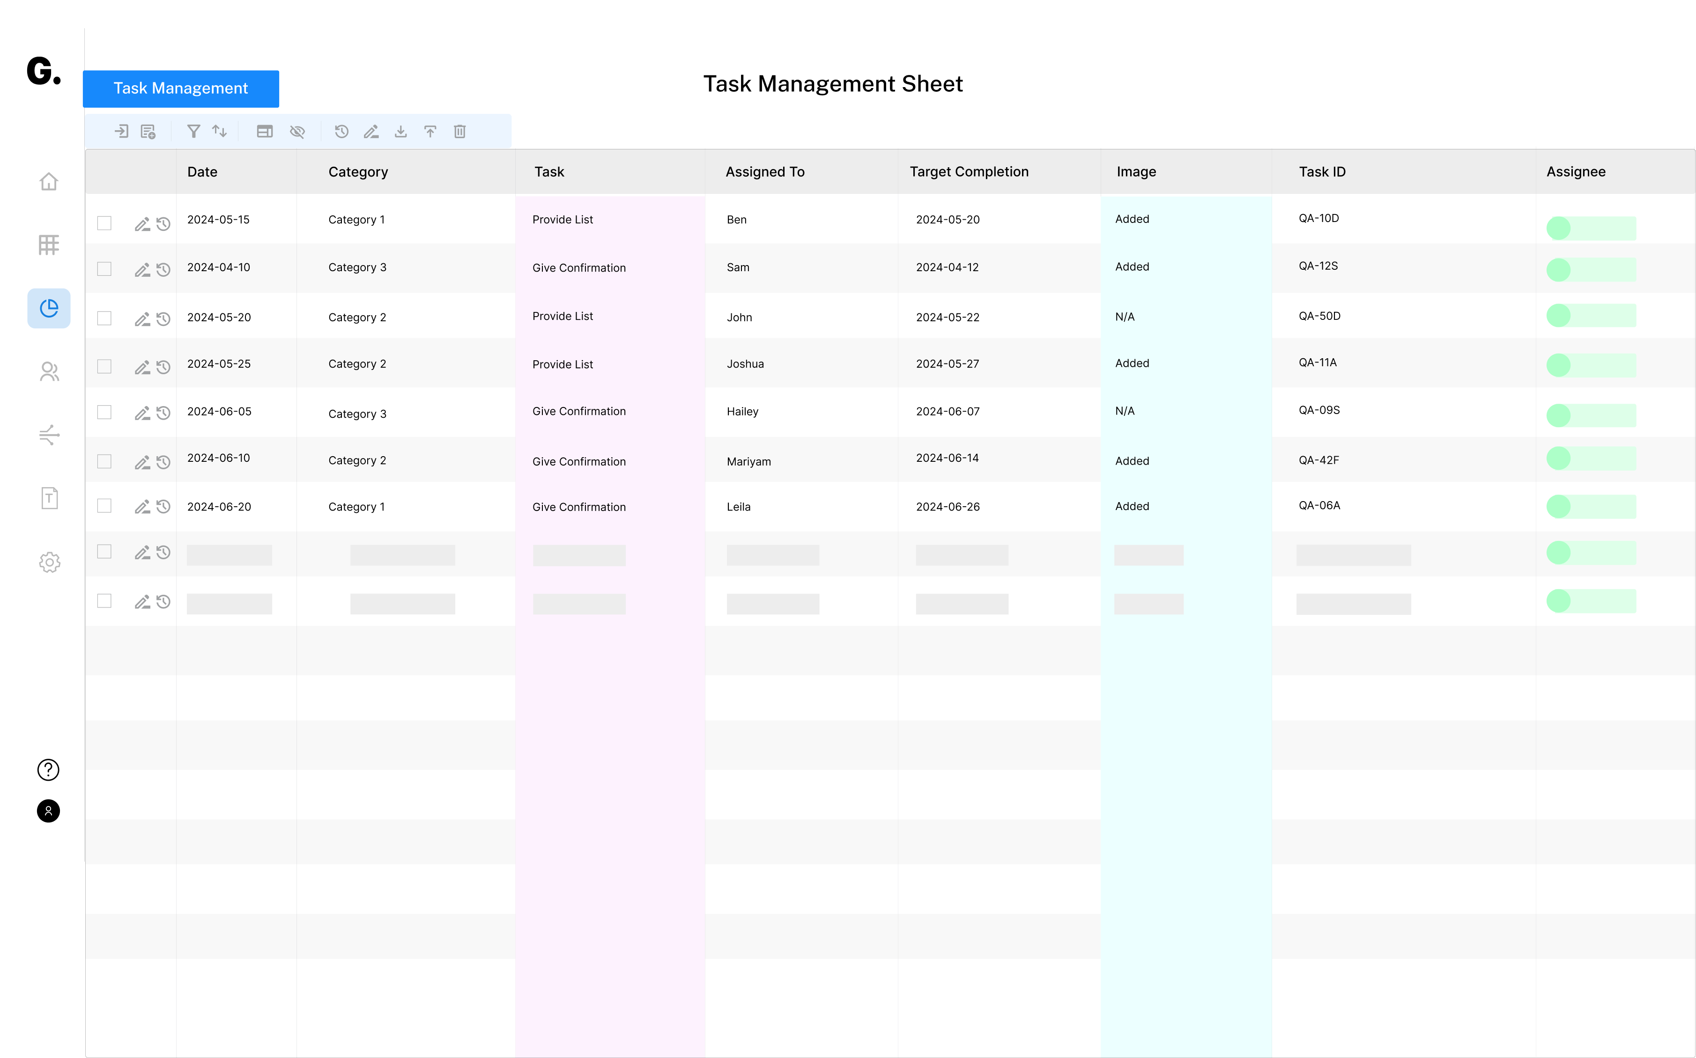Image resolution: width=1696 pixels, height=1058 pixels.
Task: View history for the Leila row
Action: coord(164,507)
